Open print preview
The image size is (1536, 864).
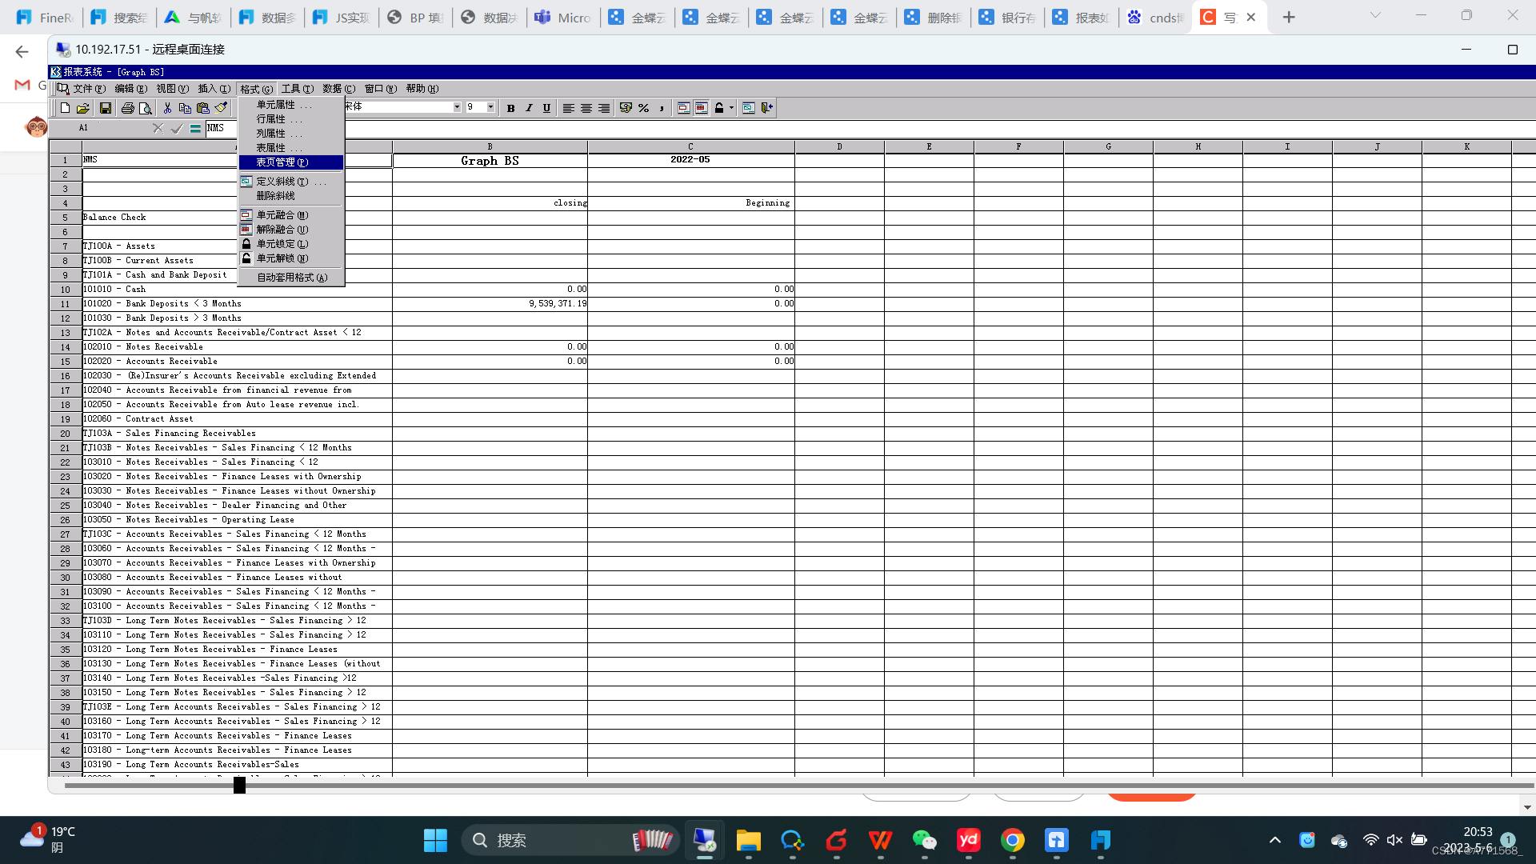pyautogui.click(x=146, y=108)
